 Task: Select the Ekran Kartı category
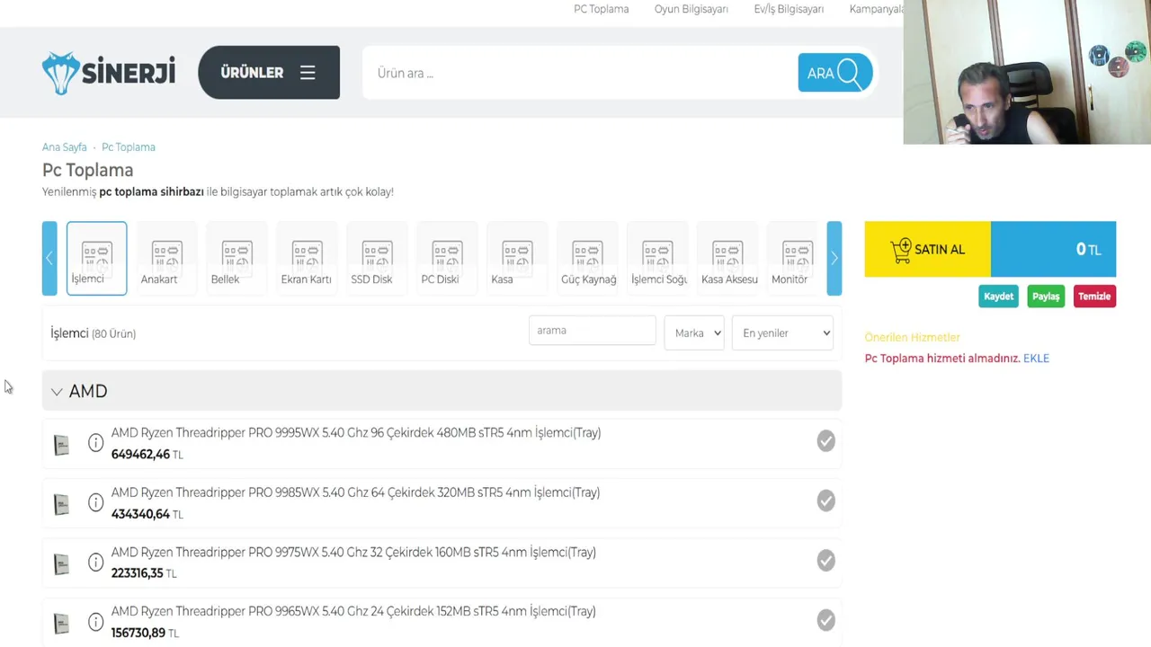click(307, 260)
